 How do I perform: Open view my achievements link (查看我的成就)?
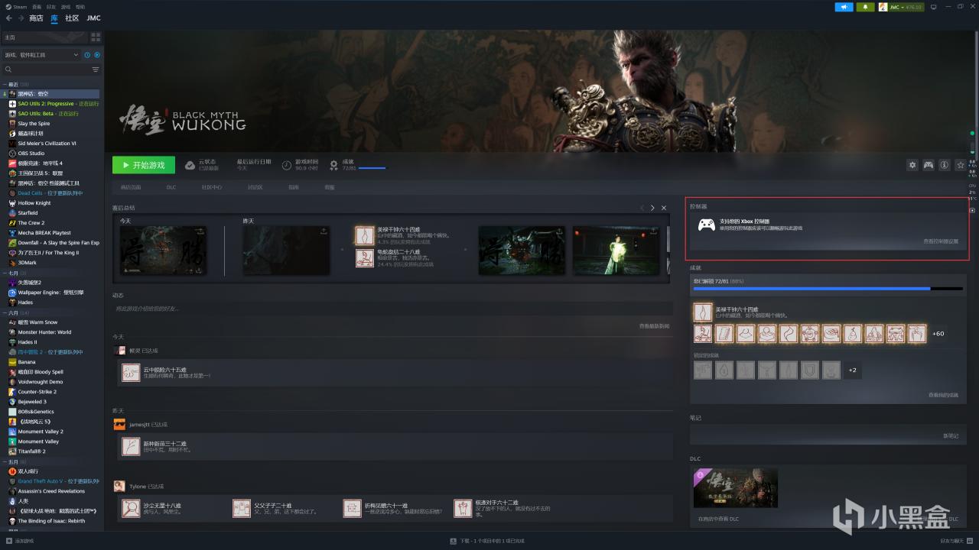[x=943, y=395]
